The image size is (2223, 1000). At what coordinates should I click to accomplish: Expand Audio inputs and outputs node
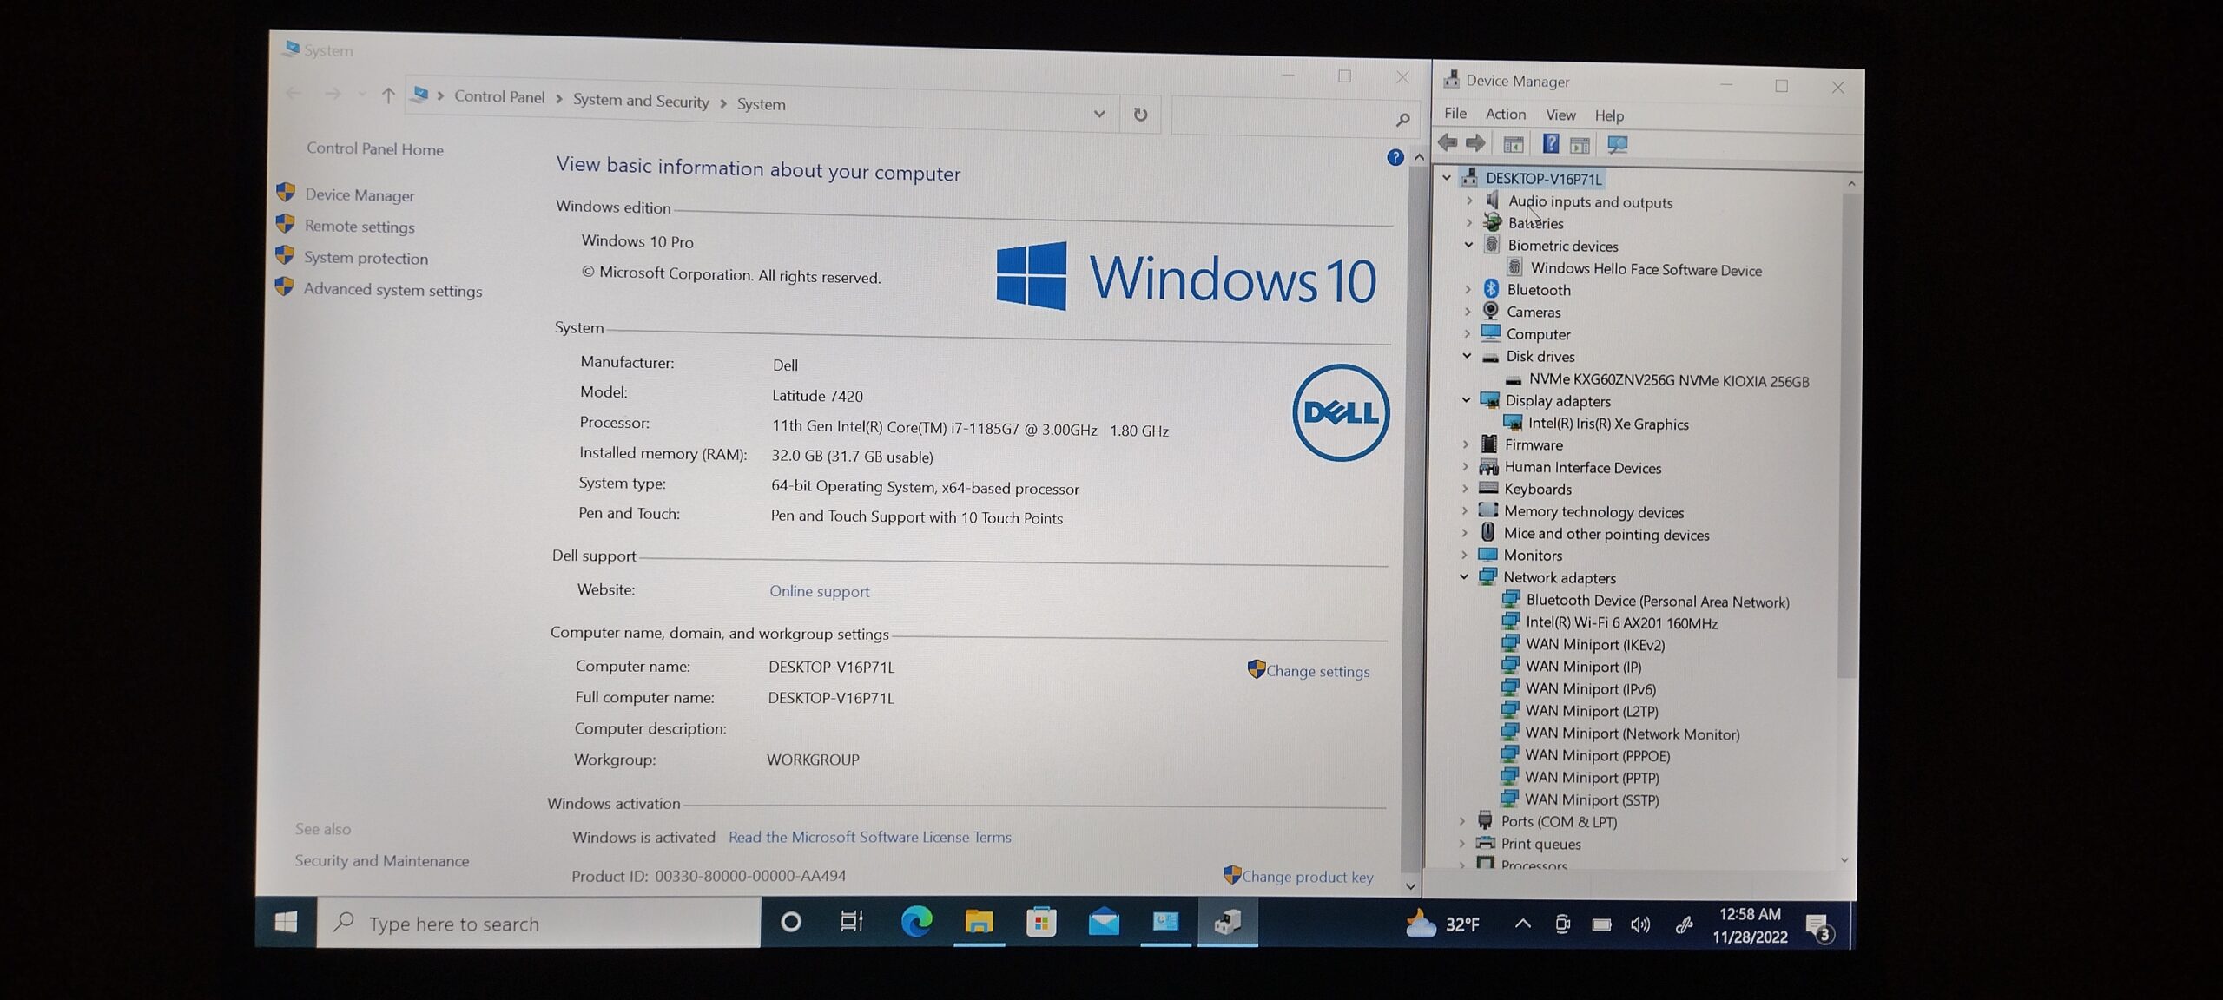(1469, 201)
